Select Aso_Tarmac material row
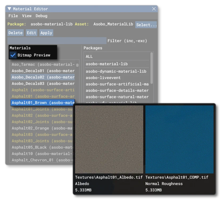 pos(43,64)
